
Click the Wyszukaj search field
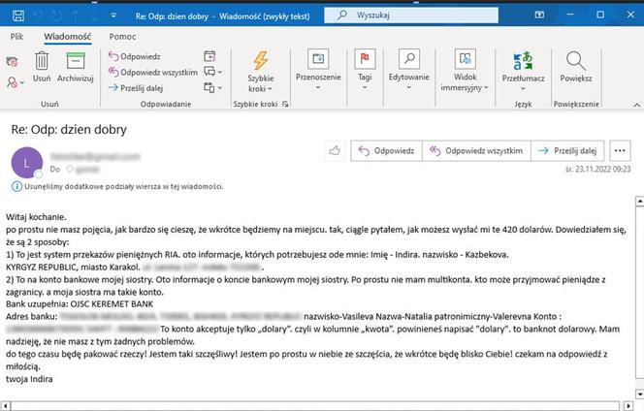coord(411,16)
